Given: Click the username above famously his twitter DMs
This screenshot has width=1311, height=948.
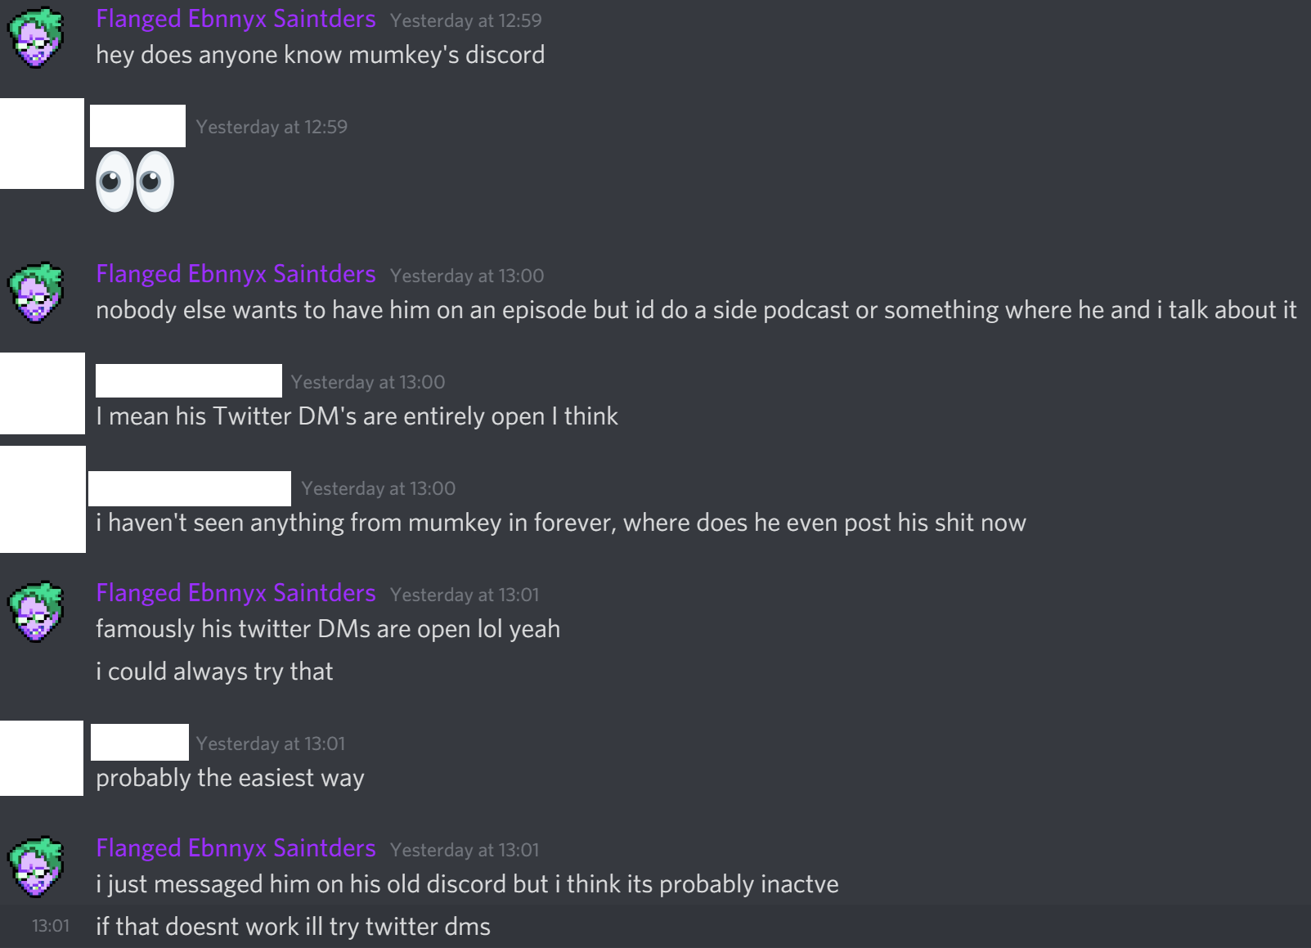Looking at the screenshot, I should (236, 593).
